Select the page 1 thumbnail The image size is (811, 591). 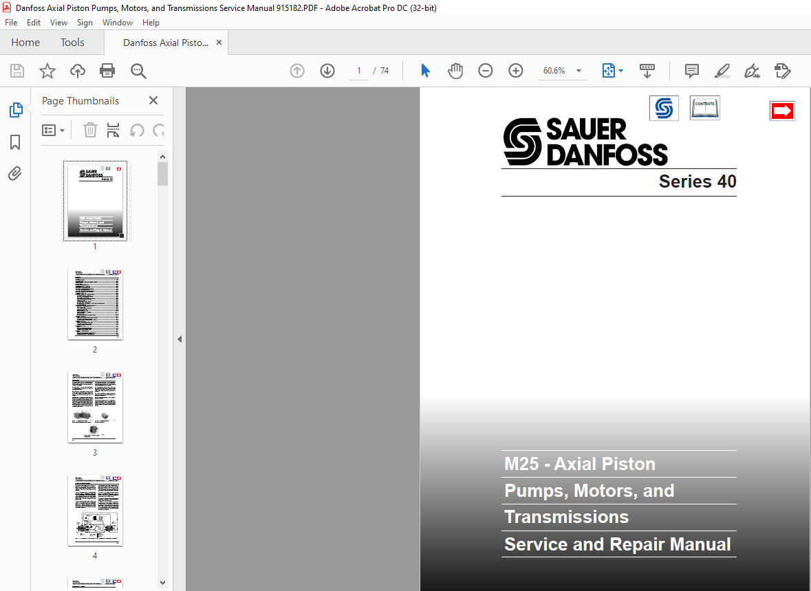95,201
